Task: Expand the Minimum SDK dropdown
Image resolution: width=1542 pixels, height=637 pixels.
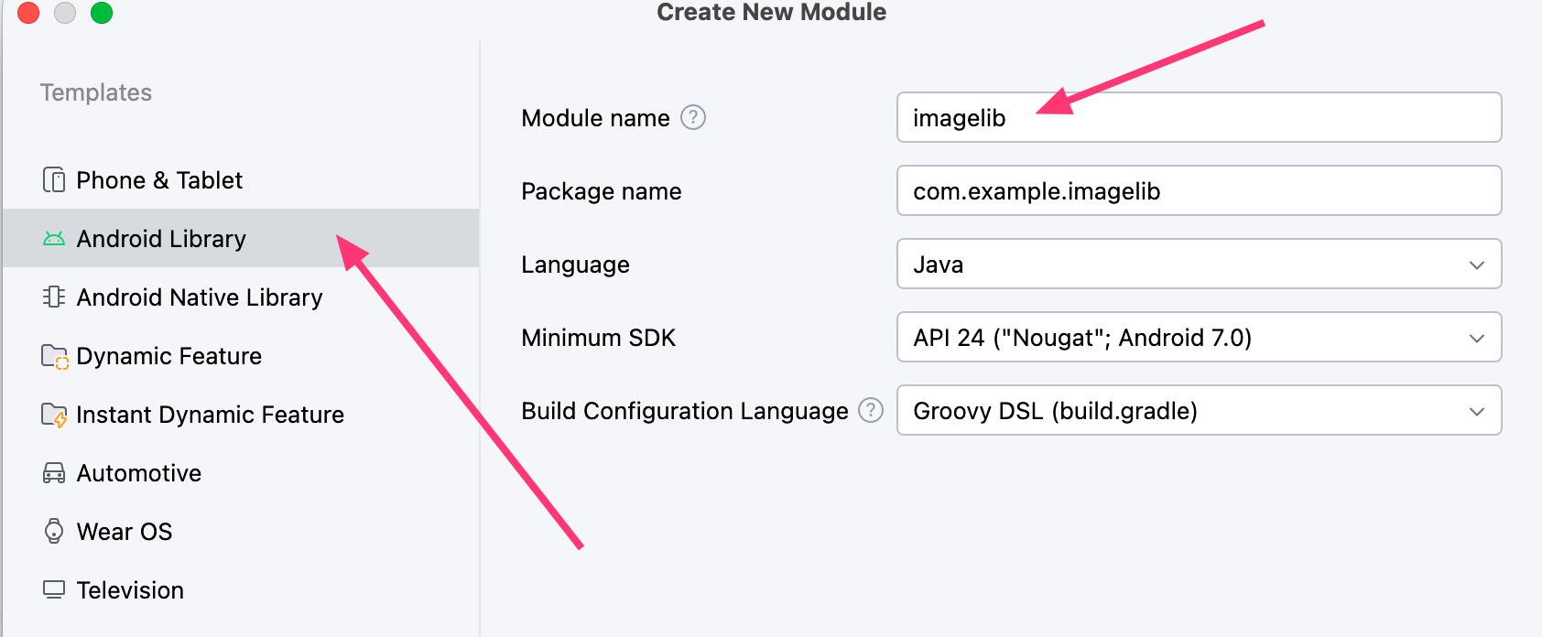Action: click(x=1199, y=338)
